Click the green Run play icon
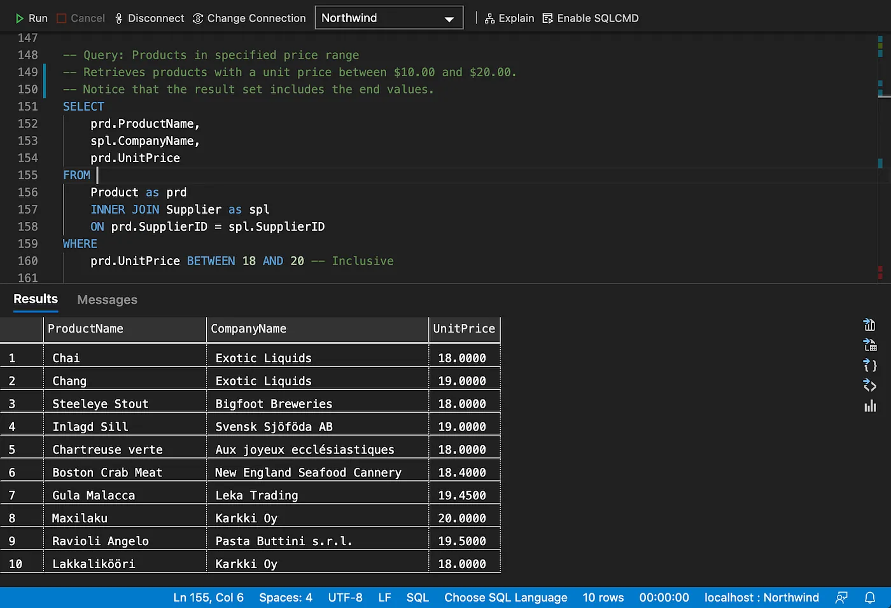Image resolution: width=891 pixels, height=608 pixels. (20, 18)
